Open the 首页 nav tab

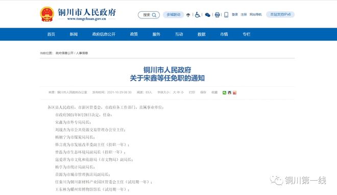pyautogui.click(x=51, y=34)
